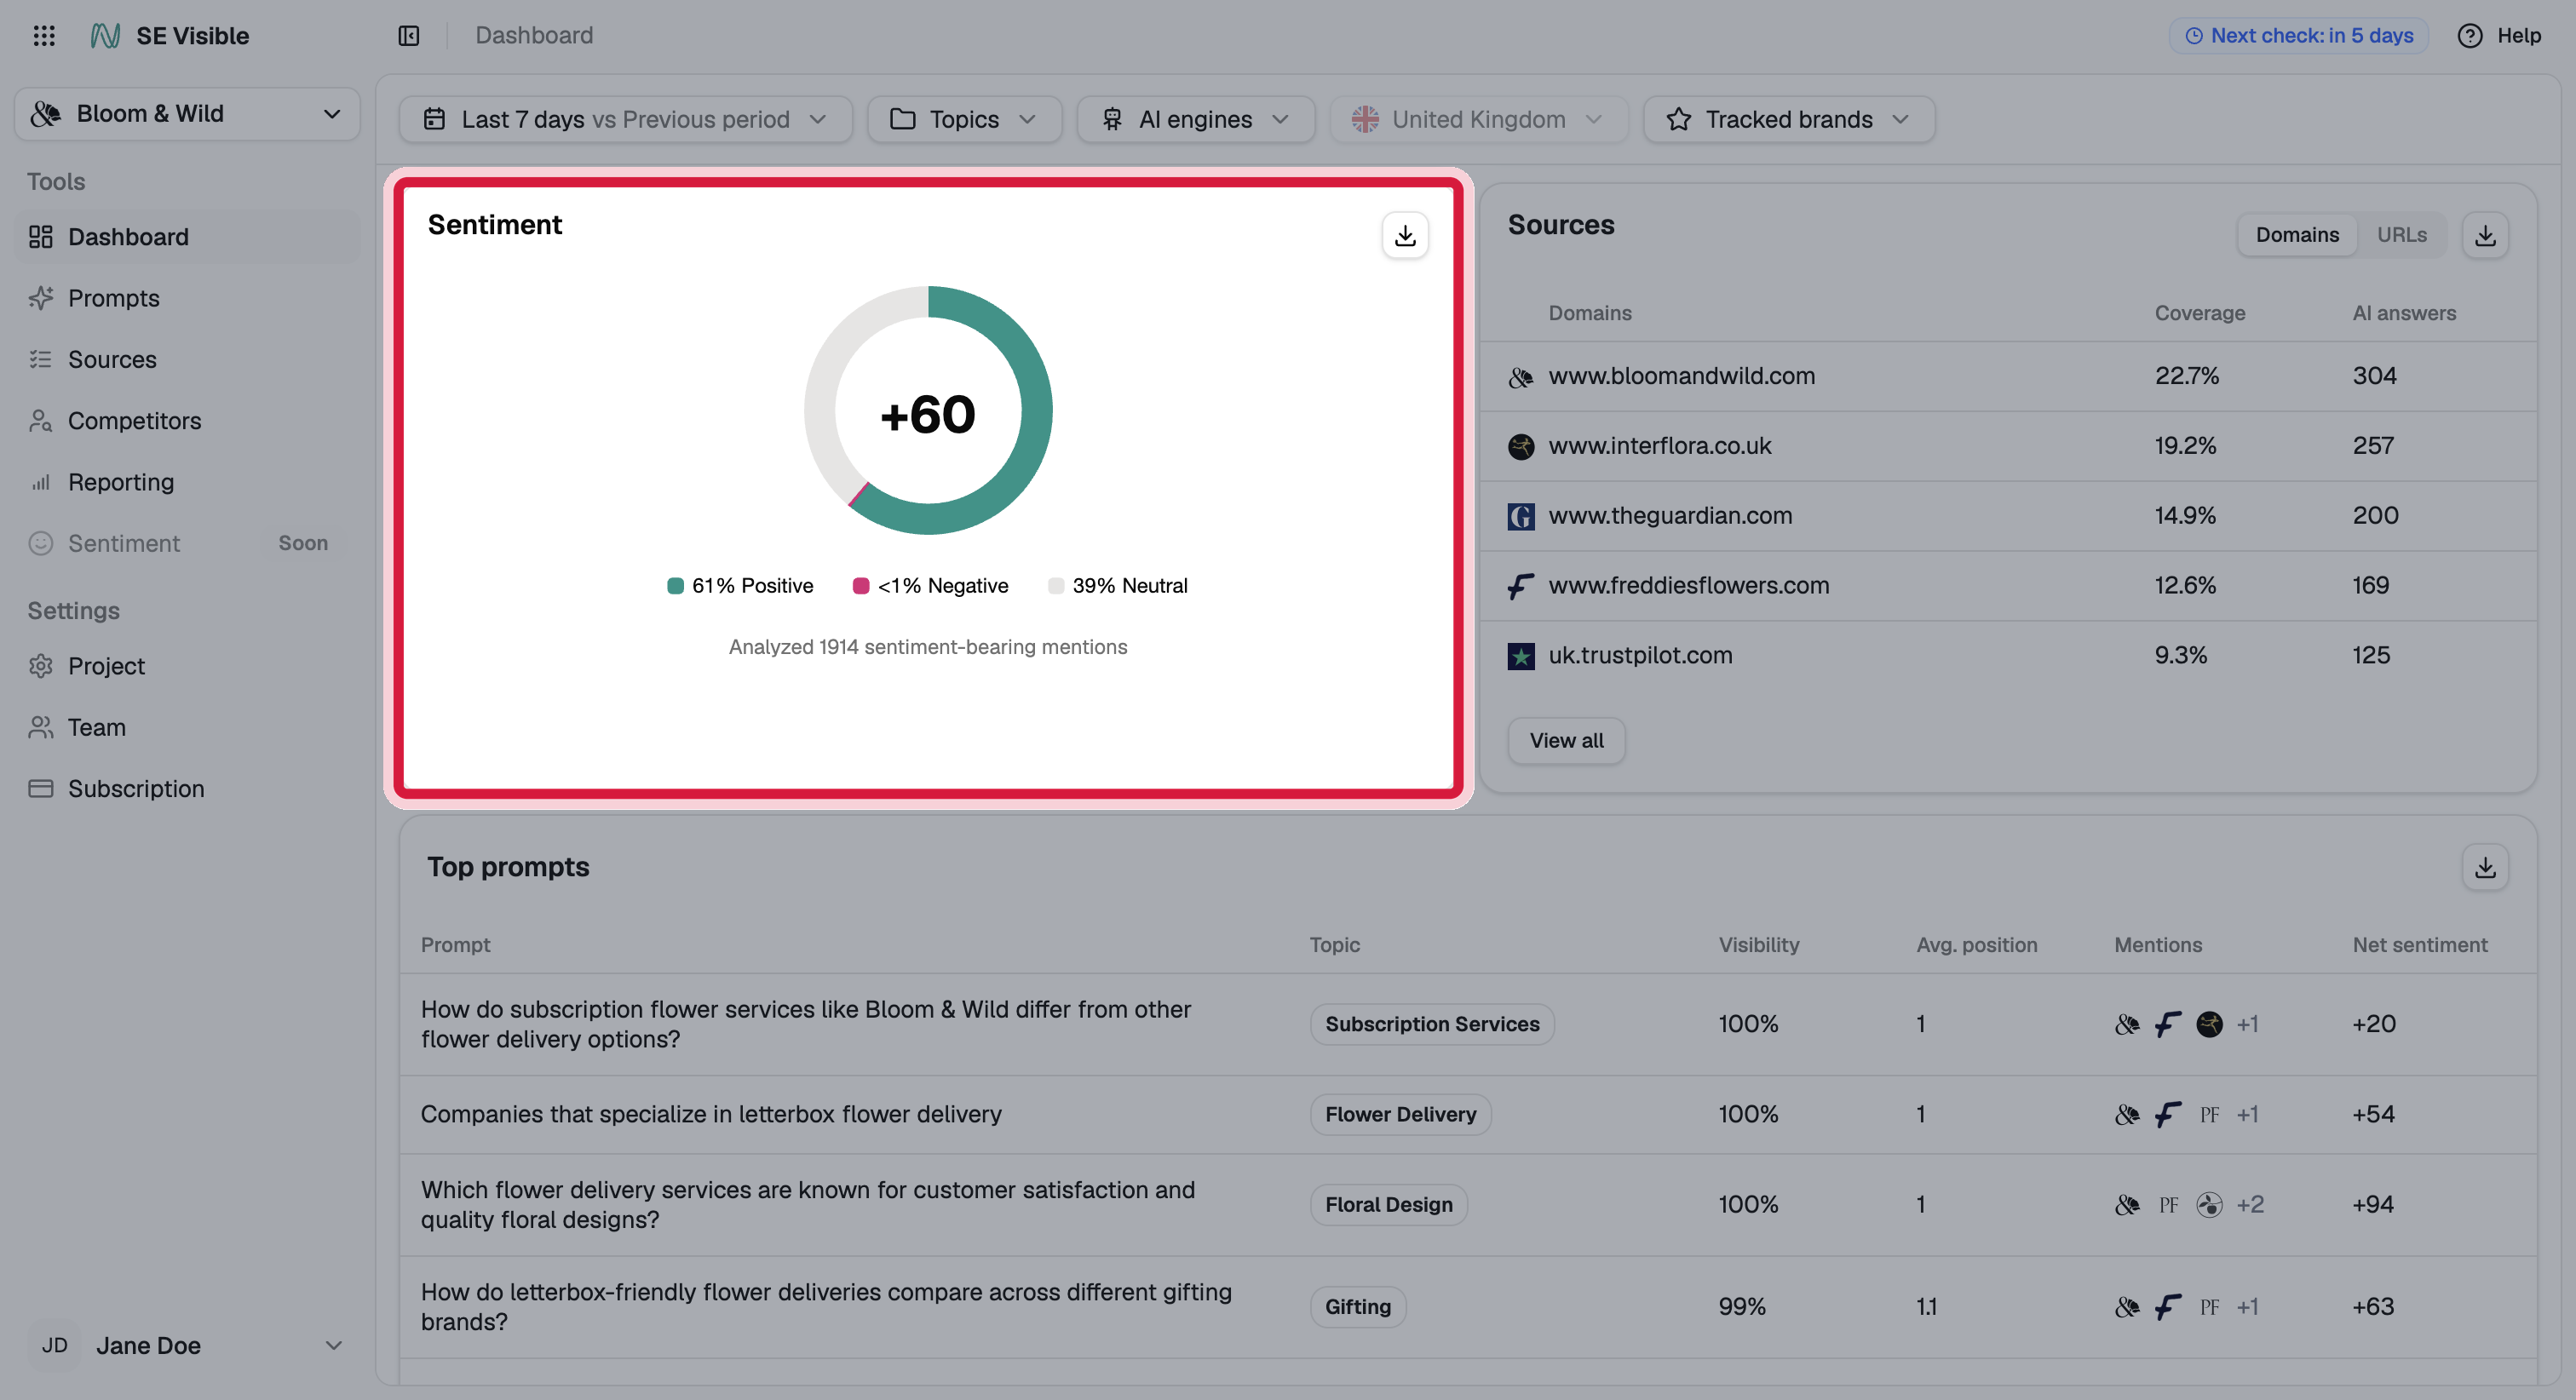This screenshot has height=1400, width=2576.
Task: Click Interflora mention icon in the +20 row
Action: [2209, 1024]
